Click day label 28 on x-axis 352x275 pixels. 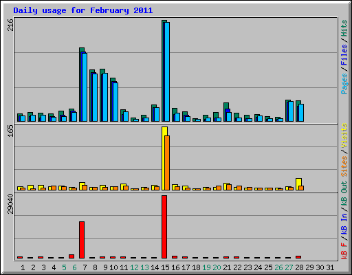[299, 267]
